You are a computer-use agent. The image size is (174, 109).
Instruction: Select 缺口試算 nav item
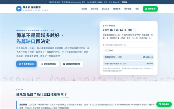(x=105, y=9)
